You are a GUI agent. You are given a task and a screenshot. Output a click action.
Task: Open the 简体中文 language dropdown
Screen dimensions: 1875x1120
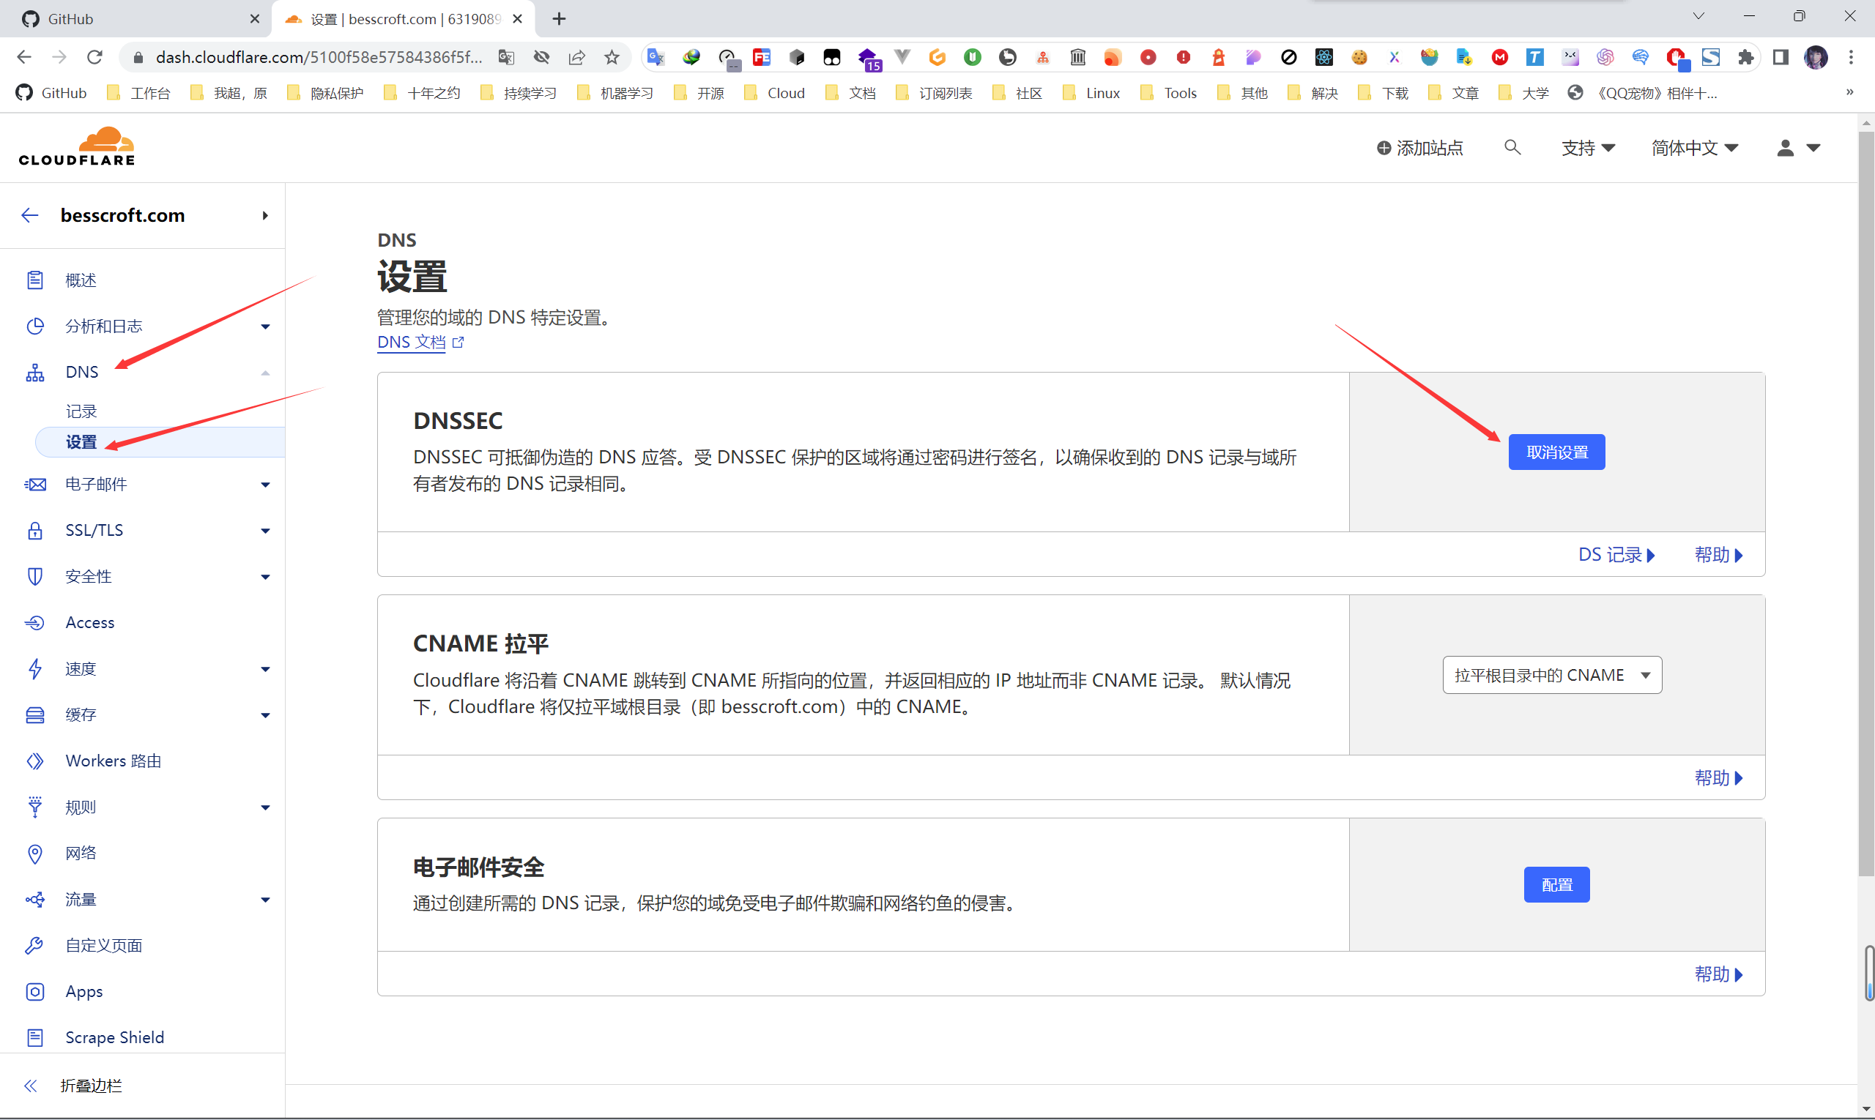point(1694,148)
